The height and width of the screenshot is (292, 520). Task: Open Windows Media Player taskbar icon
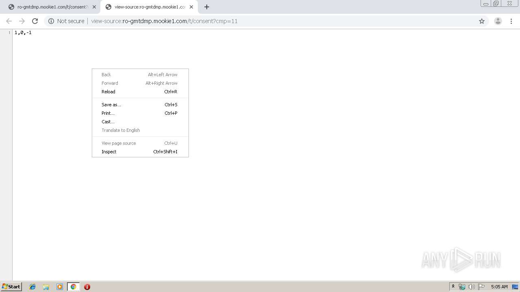60,287
